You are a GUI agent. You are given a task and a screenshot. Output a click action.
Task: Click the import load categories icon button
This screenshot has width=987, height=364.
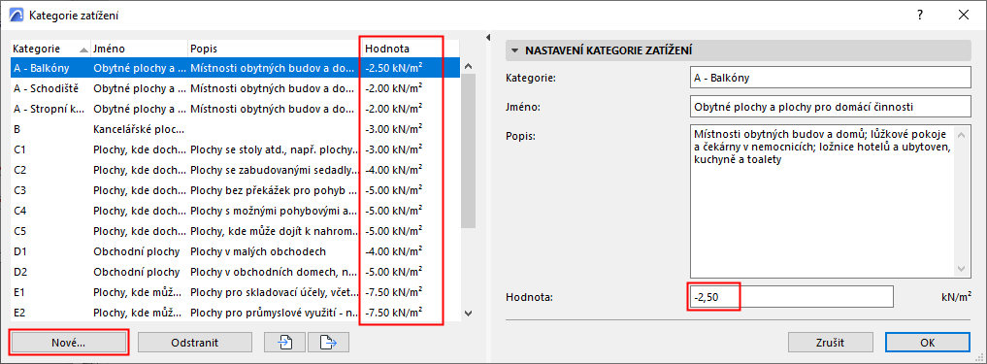point(285,343)
